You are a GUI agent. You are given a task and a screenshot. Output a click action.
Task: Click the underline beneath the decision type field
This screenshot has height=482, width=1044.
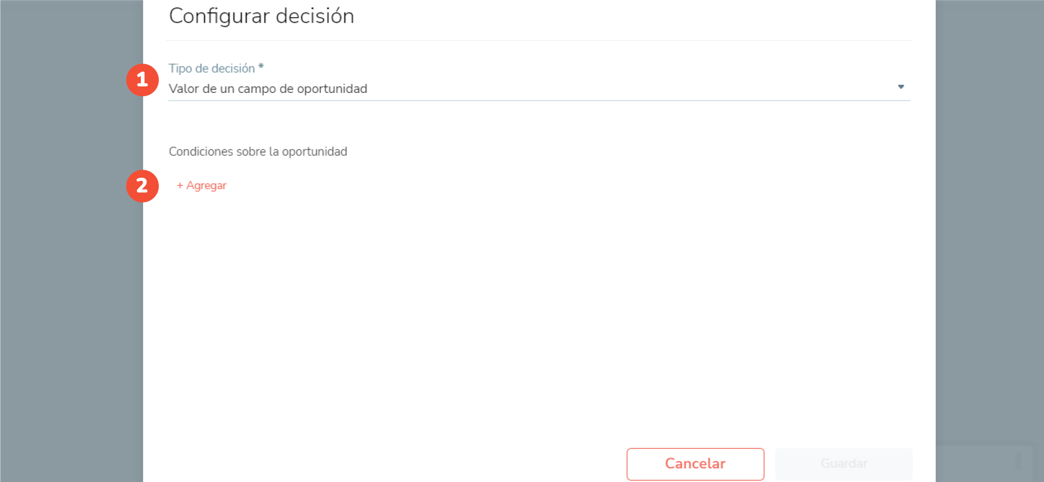click(x=538, y=101)
